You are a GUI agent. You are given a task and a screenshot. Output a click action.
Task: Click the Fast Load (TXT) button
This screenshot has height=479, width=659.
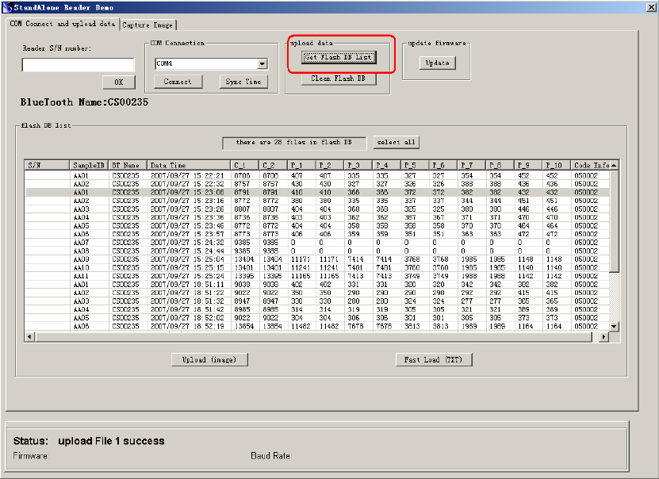434,360
